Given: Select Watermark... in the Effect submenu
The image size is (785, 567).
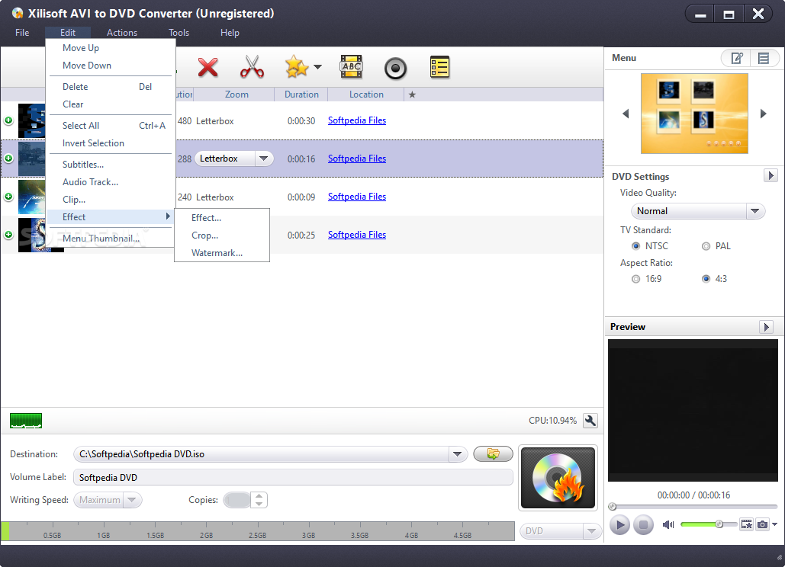Looking at the screenshot, I should coord(222,253).
